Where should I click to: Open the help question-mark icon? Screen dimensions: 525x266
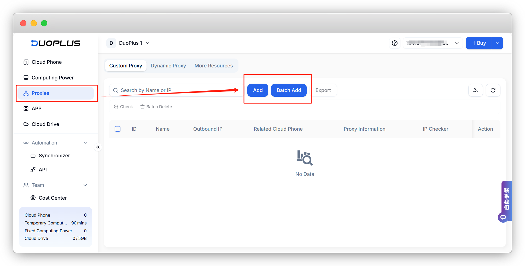pyautogui.click(x=395, y=43)
